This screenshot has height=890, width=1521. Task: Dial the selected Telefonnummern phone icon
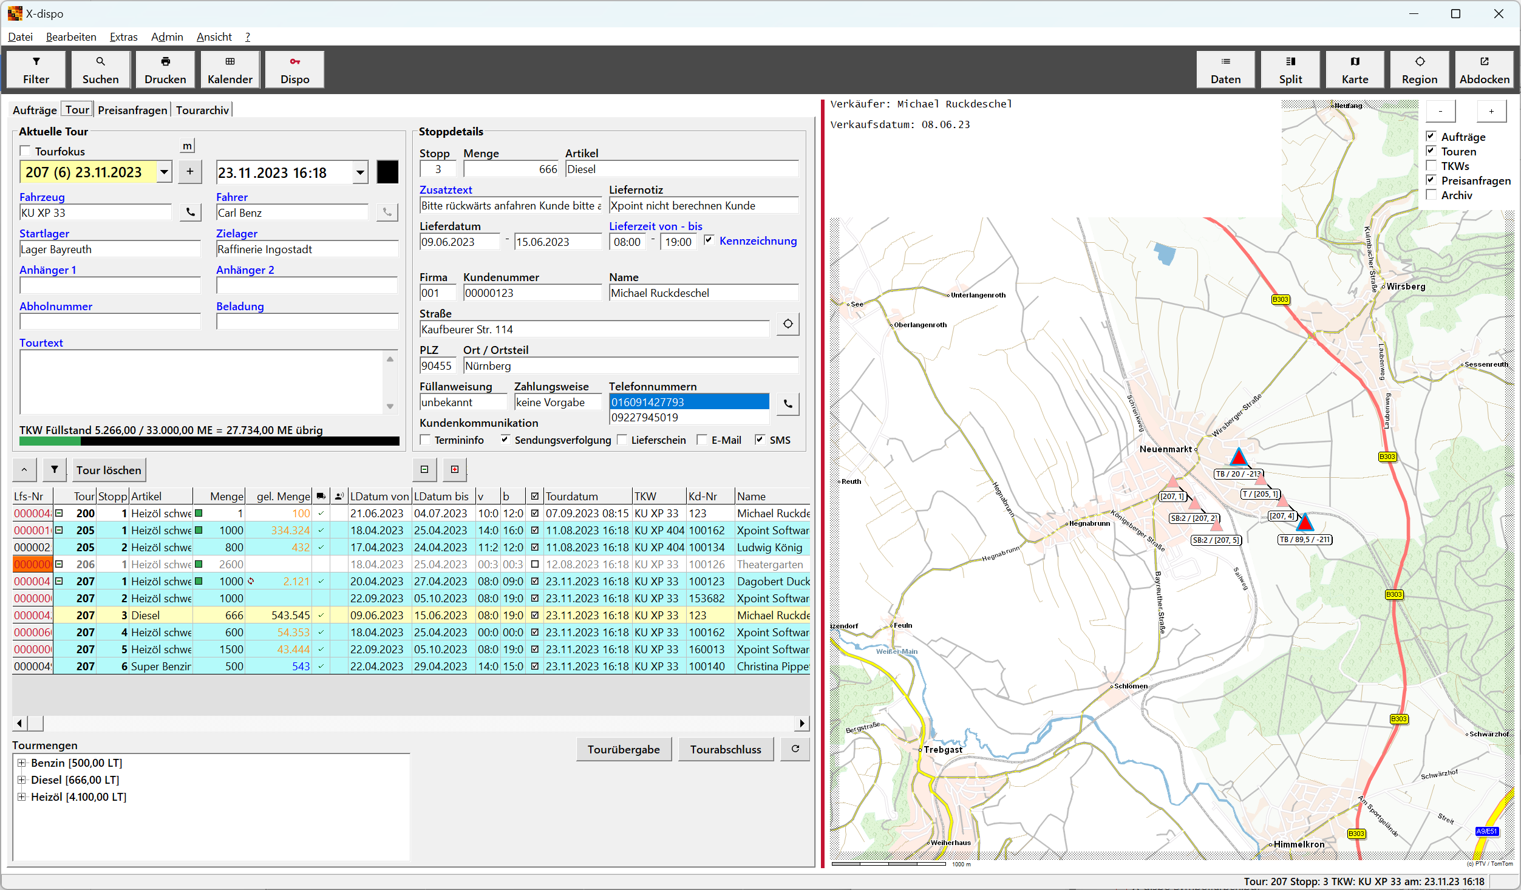pyautogui.click(x=788, y=404)
